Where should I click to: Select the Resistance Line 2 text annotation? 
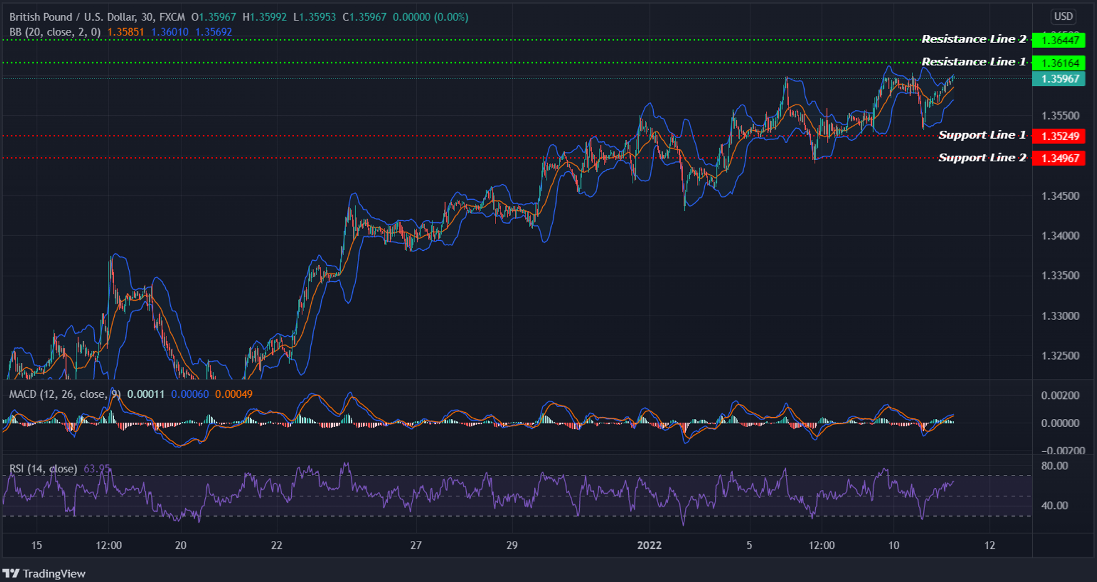(974, 39)
